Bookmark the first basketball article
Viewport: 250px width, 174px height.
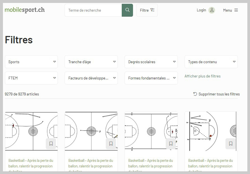(x=51, y=144)
